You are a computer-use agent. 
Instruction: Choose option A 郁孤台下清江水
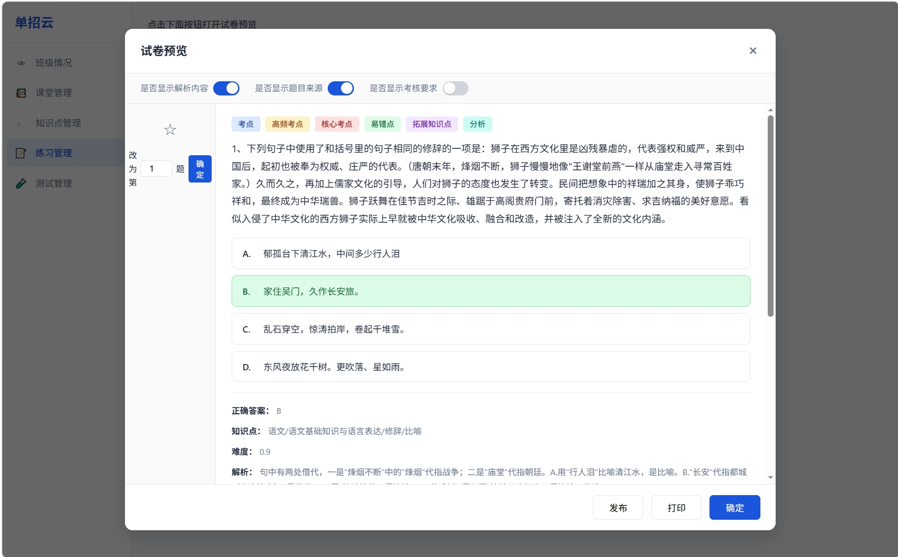click(x=490, y=254)
